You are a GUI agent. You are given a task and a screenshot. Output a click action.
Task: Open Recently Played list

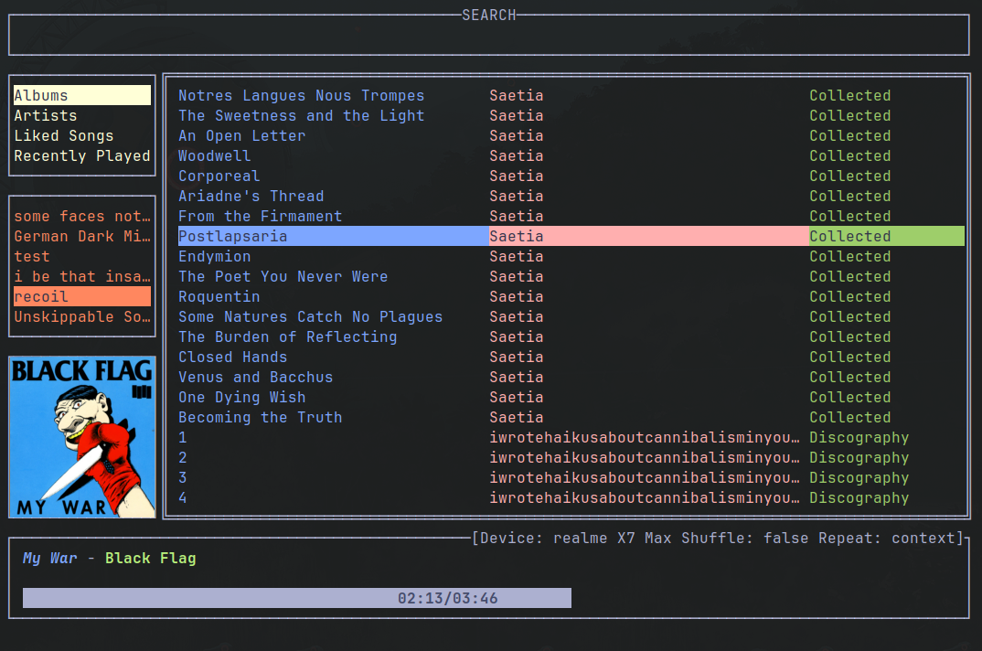(82, 156)
